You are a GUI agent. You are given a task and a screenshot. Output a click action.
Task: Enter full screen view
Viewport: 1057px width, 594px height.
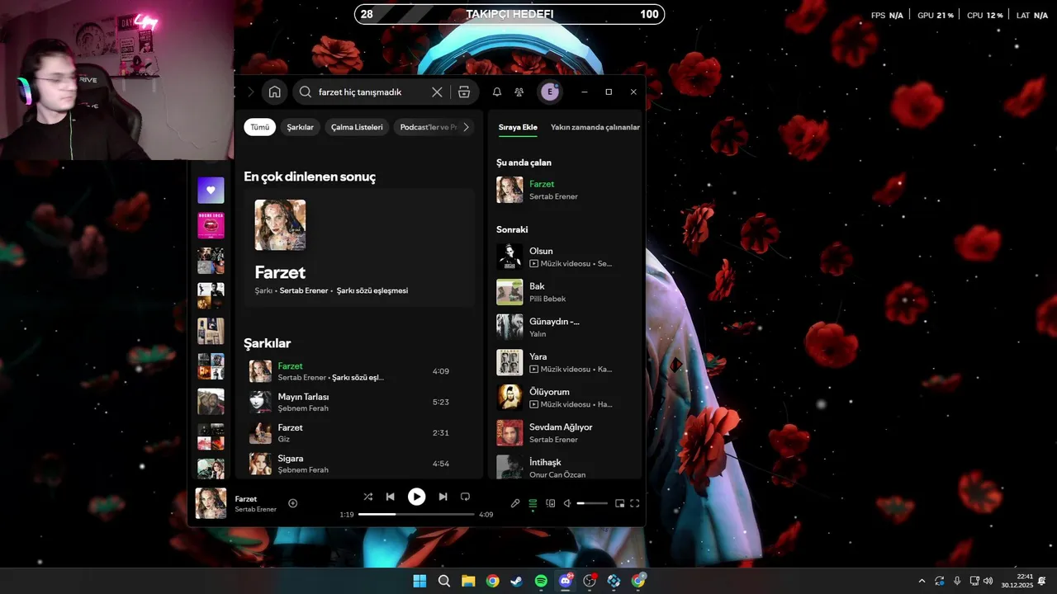[635, 503]
